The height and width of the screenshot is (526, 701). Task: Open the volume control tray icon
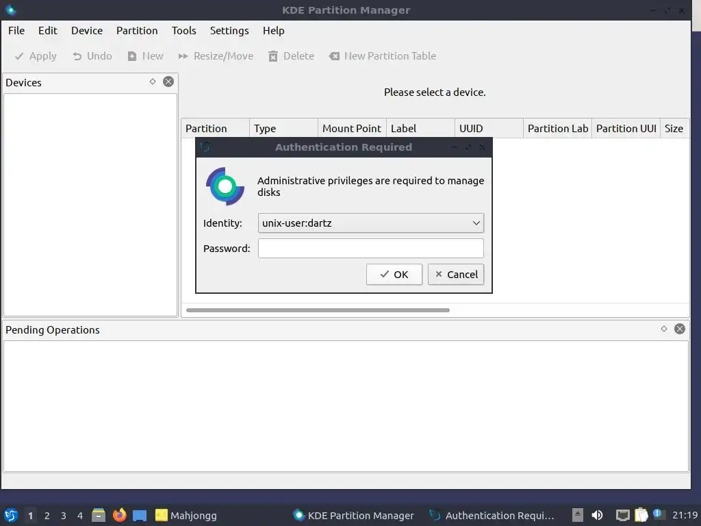click(597, 515)
